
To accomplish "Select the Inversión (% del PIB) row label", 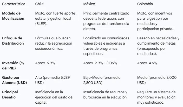I will [12, 65].
